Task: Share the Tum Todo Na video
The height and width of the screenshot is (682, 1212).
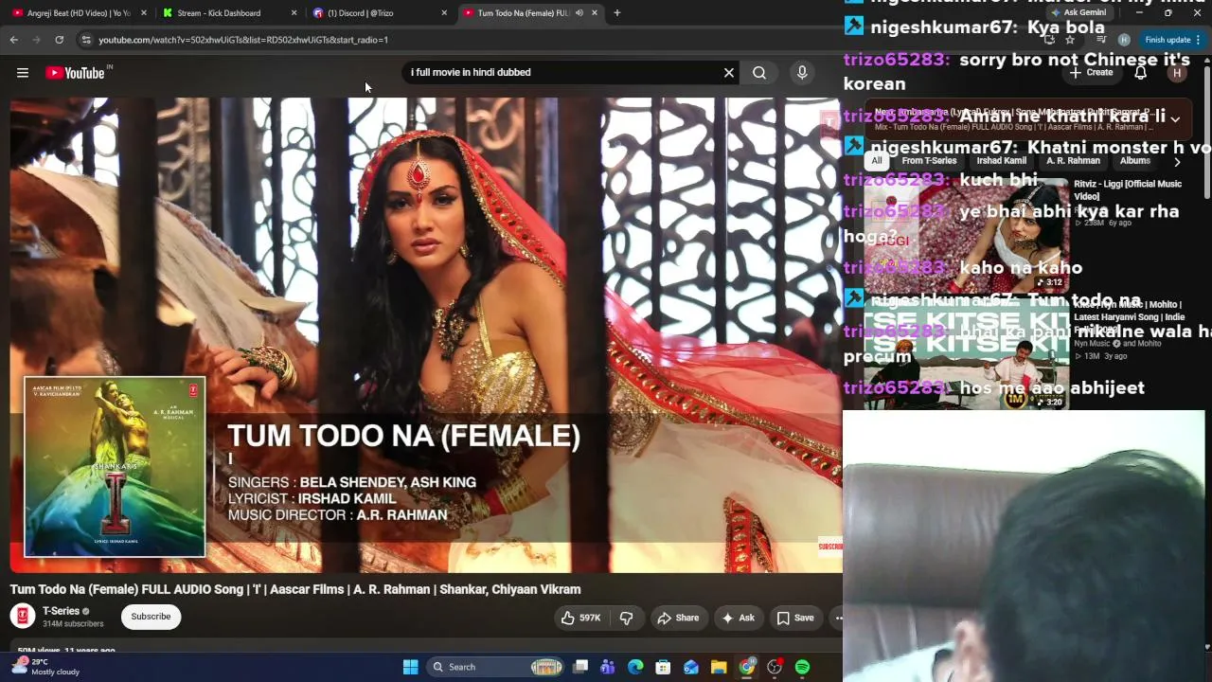Action: (x=678, y=619)
